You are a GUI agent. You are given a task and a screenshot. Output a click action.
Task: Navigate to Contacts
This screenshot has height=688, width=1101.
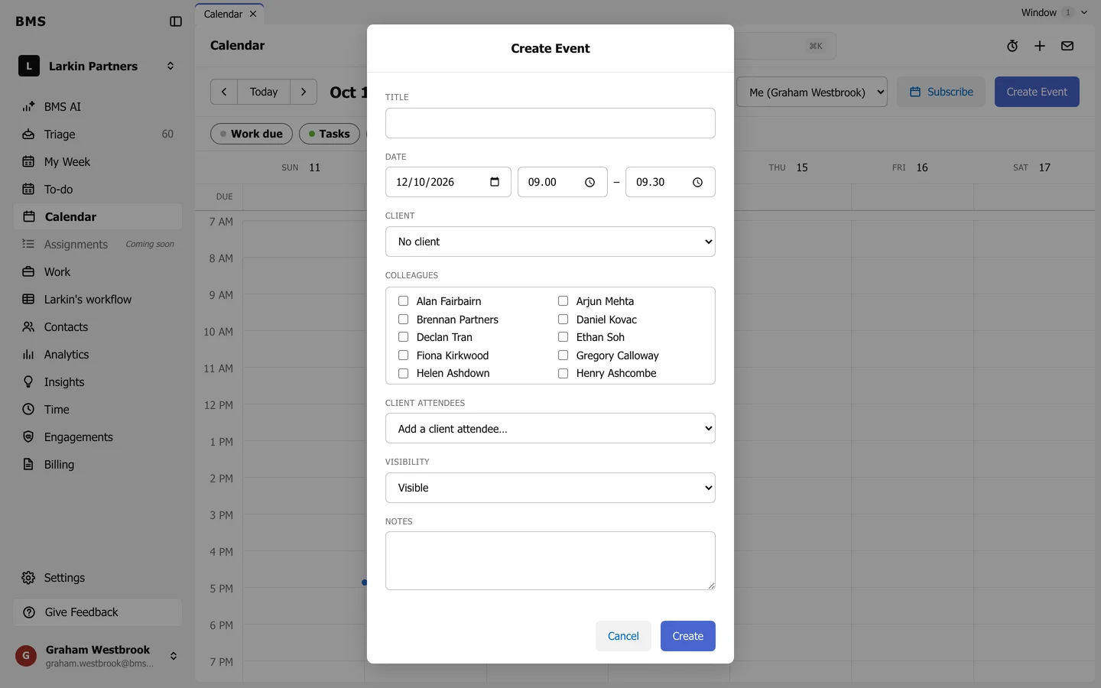pos(98,327)
